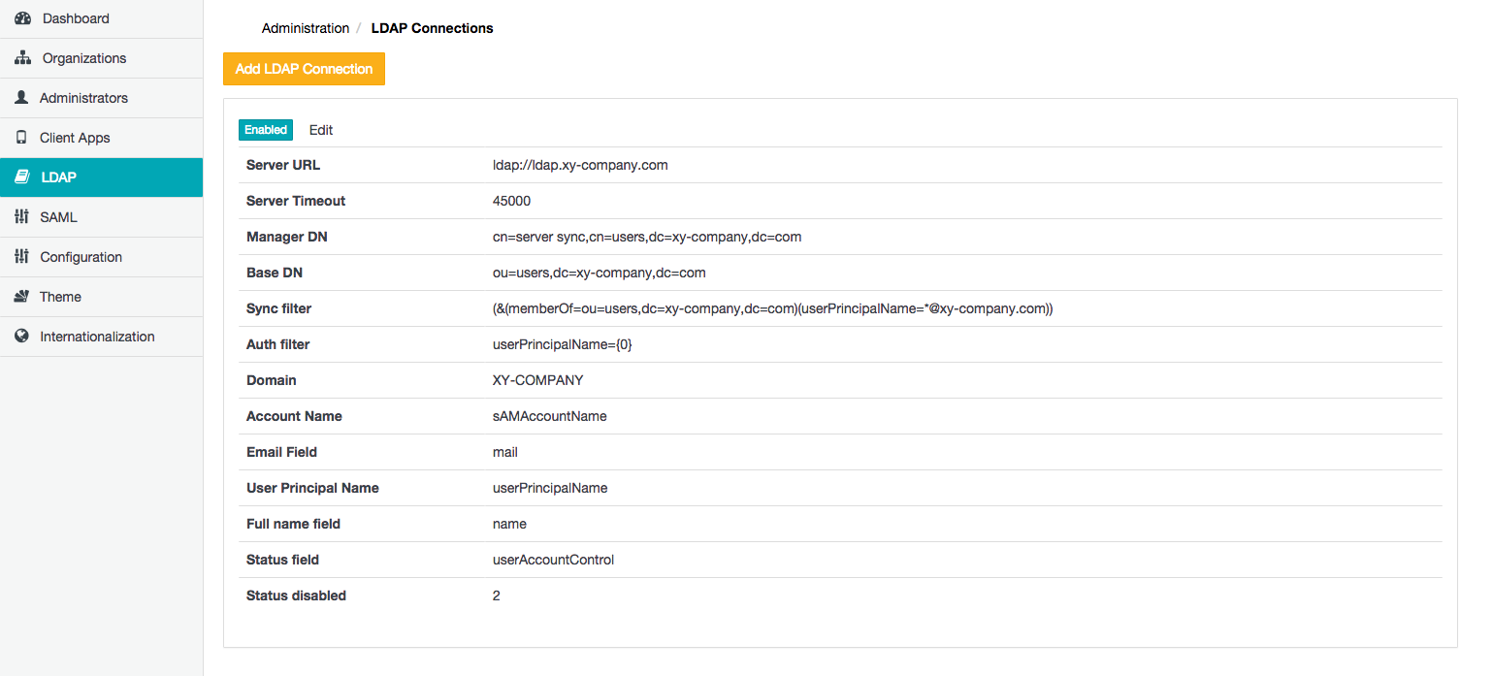Edit the LDAP connection
Viewport: 1492px width, 676px height.
click(x=321, y=130)
